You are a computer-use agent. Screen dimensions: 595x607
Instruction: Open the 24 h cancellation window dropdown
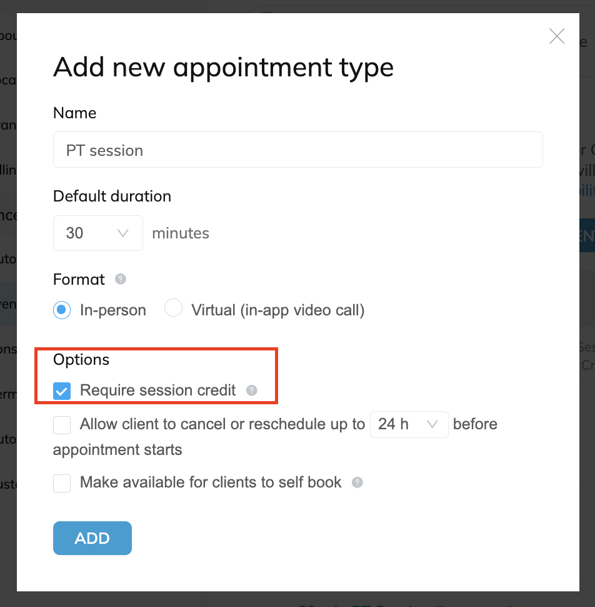pos(409,424)
